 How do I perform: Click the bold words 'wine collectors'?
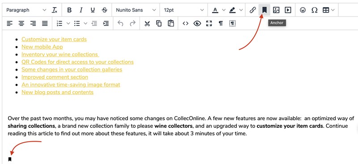tap(174, 126)
